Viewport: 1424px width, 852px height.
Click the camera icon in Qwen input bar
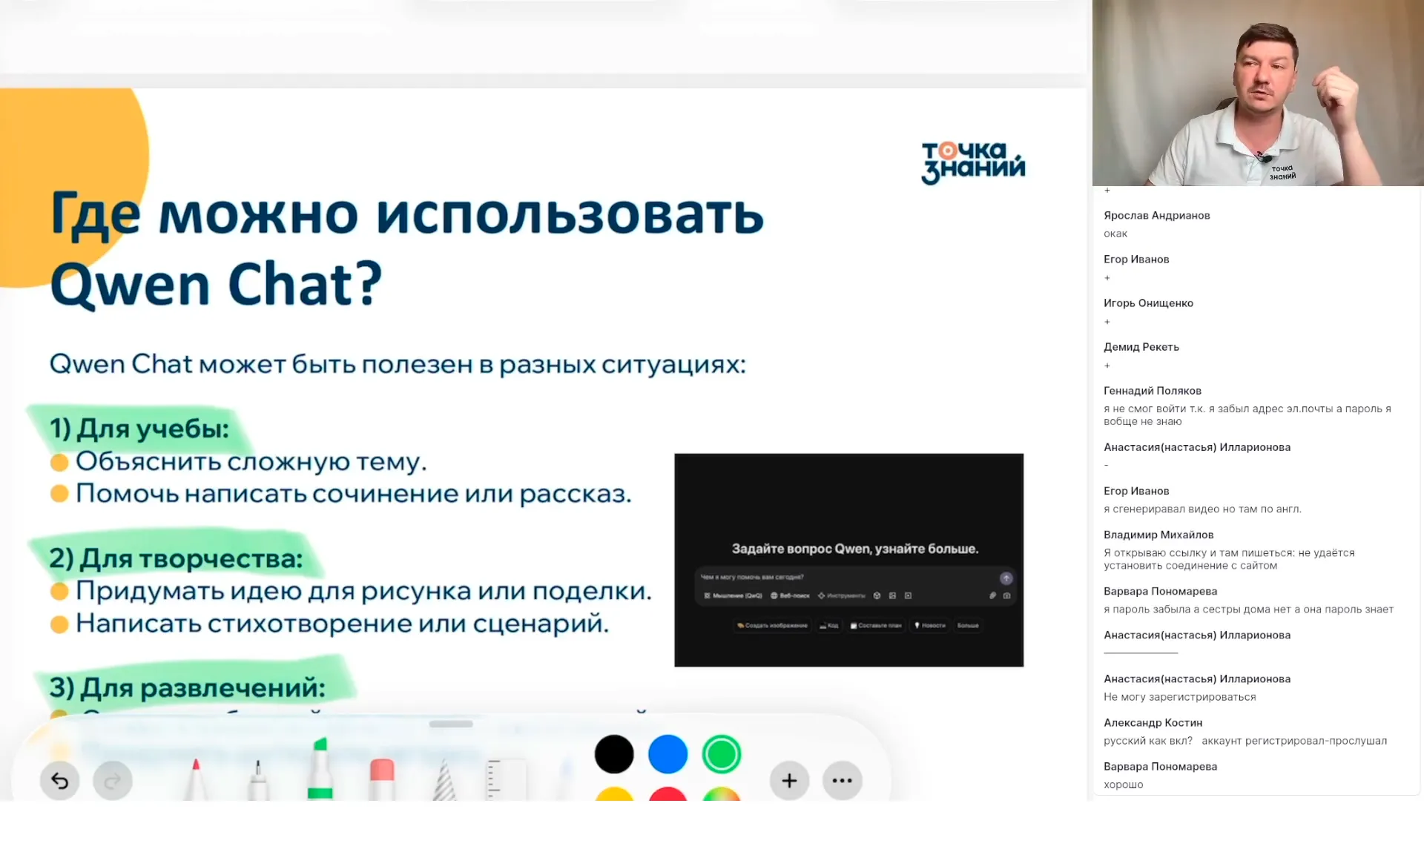point(1006,596)
